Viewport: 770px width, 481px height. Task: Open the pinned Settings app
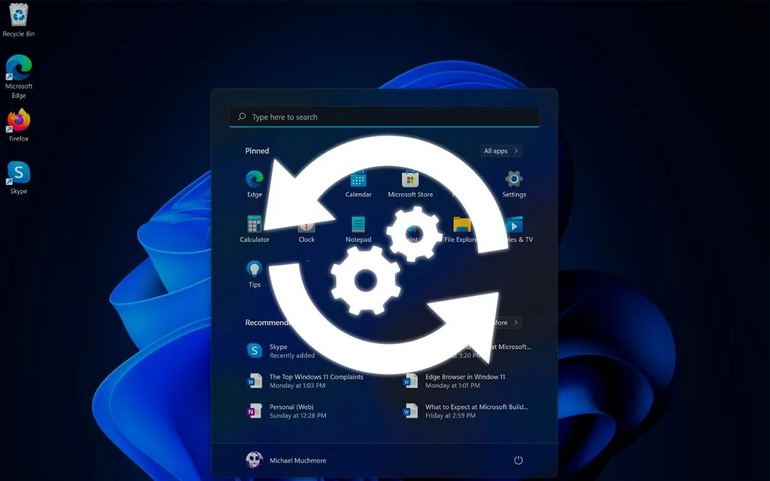pos(514,184)
